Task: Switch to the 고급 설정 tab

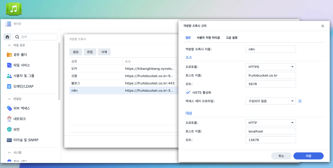Action: point(231,38)
